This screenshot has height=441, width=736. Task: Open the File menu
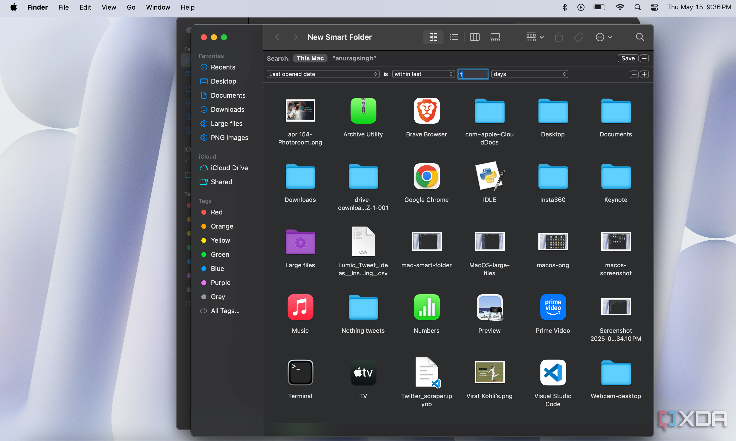[63, 7]
